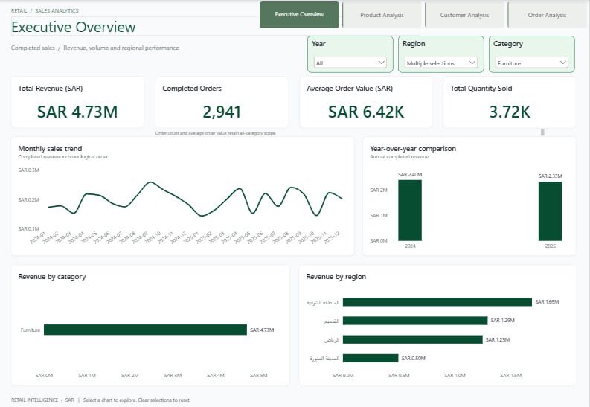Open the Year slicer dropdown showing All
This screenshot has height=407, width=590.
pyautogui.click(x=350, y=63)
